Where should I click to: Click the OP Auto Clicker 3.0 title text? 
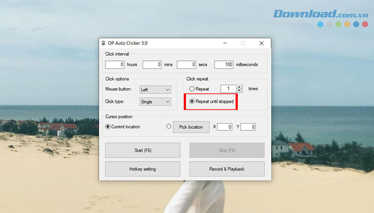(x=128, y=43)
